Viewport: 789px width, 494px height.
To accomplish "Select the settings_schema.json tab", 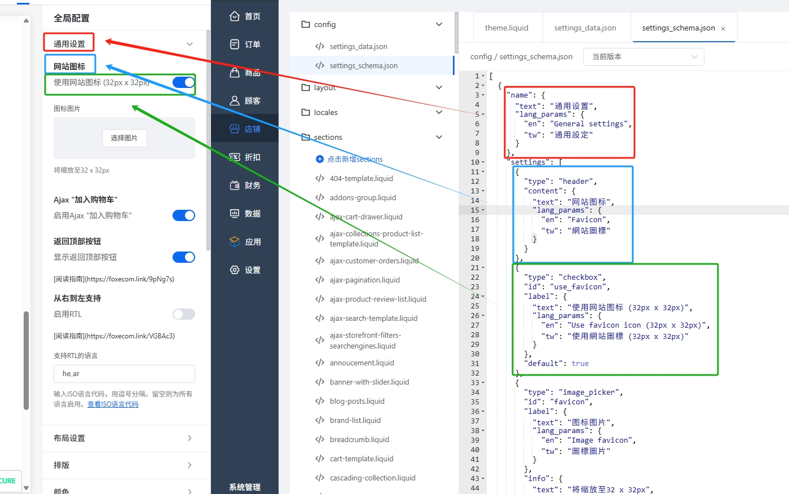I will 678,28.
